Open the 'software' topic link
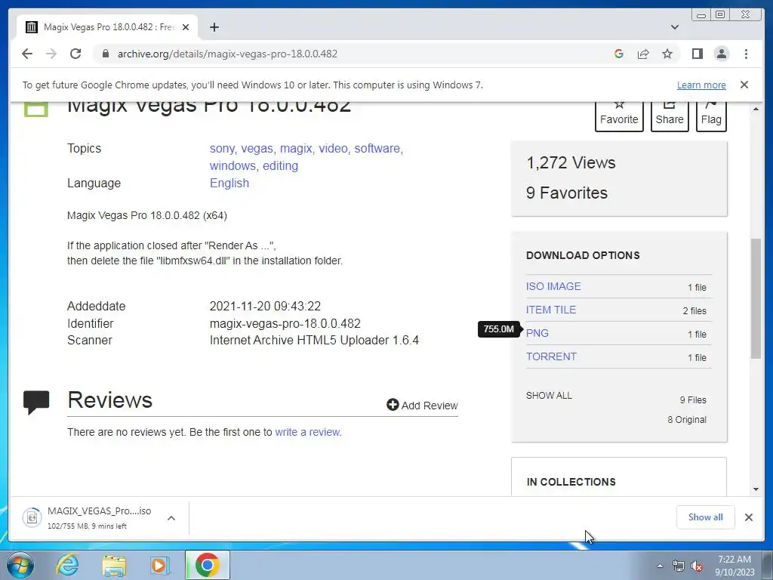 pyautogui.click(x=377, y=149)
